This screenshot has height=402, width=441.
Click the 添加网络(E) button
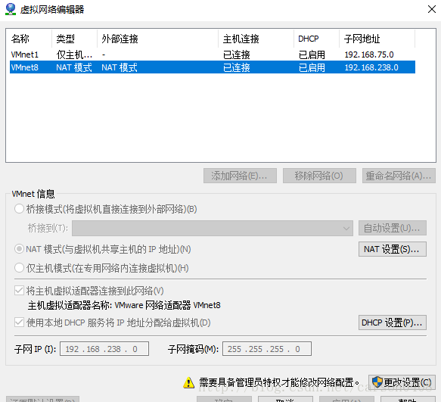coord(240,176)
